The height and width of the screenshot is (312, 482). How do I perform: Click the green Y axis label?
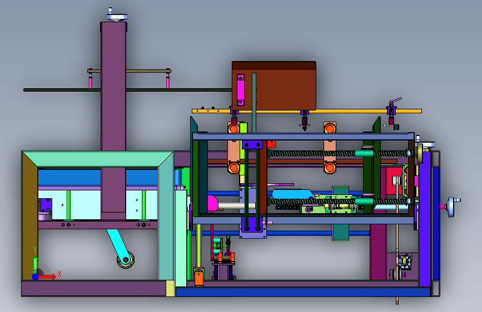(x=34, y=250)
